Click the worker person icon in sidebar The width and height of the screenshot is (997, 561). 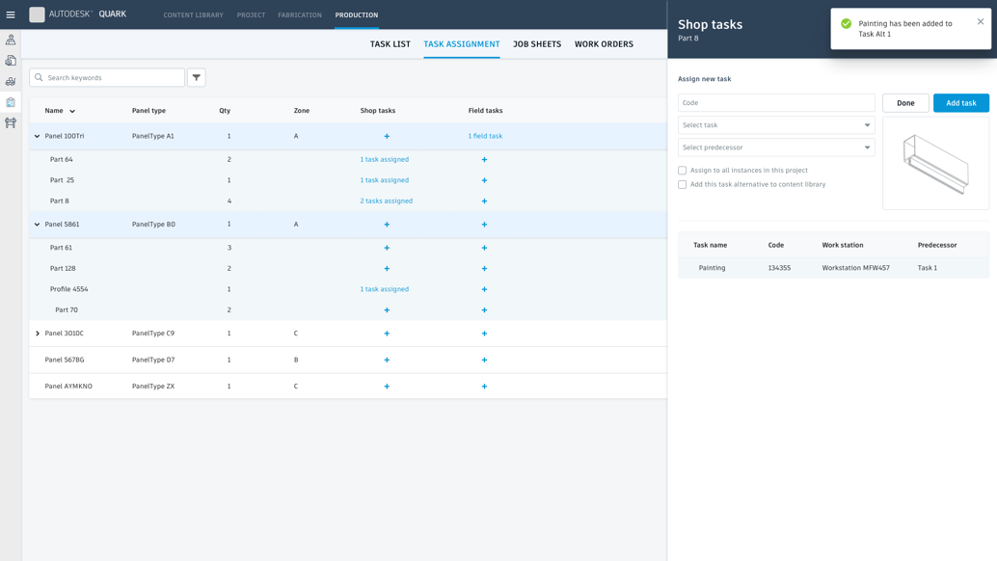tap(11, 40)
